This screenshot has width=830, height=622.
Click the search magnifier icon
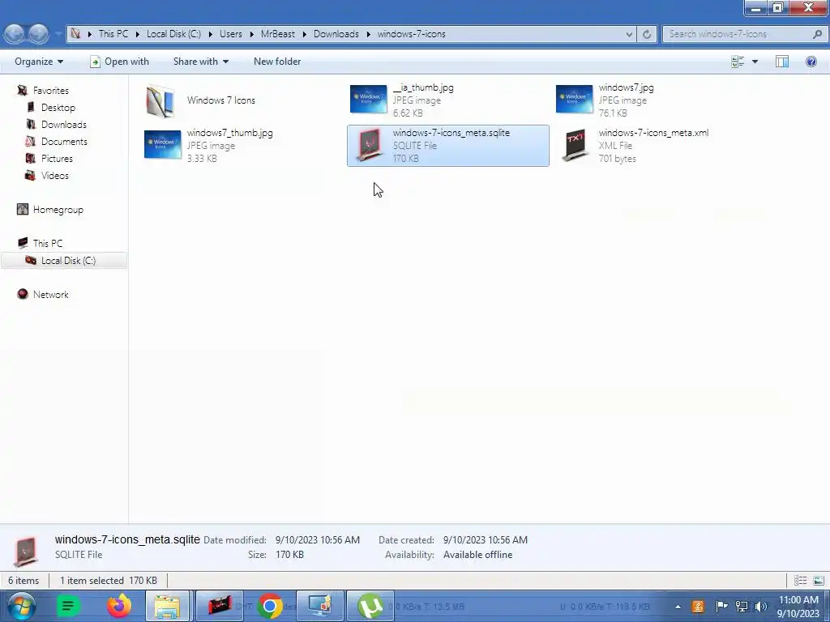tap(817, 34)
